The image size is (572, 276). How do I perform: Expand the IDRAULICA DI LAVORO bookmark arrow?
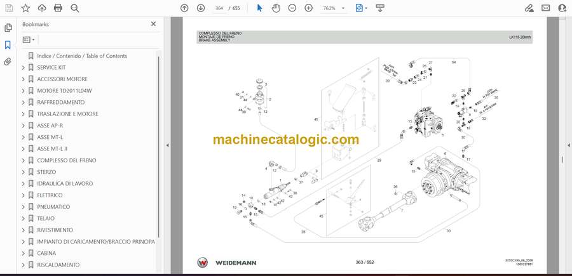pyautogui.click(x=24, y=183)
